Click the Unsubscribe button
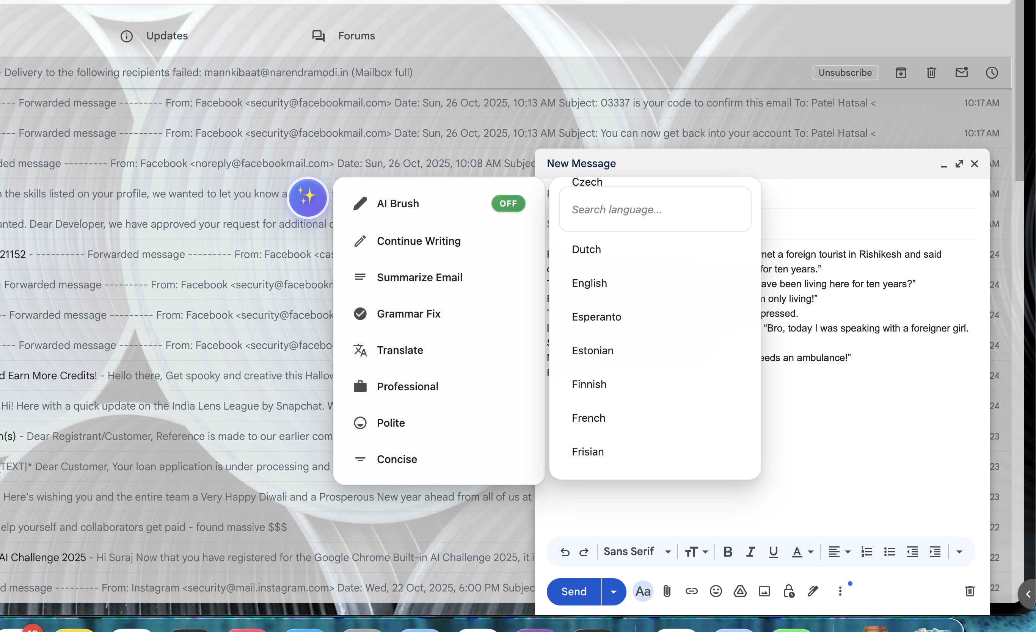The image size is (1036, 632). (x=845, y=73)
